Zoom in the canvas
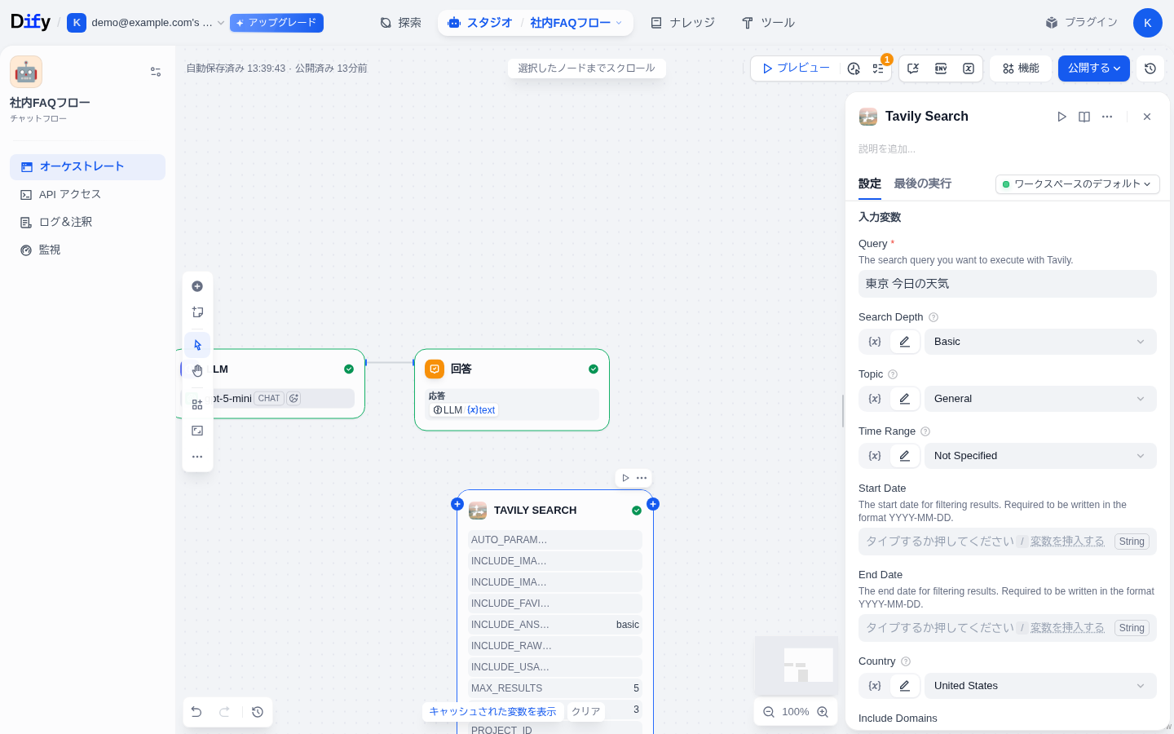The image size is (1174, 734). coord(823,712)
